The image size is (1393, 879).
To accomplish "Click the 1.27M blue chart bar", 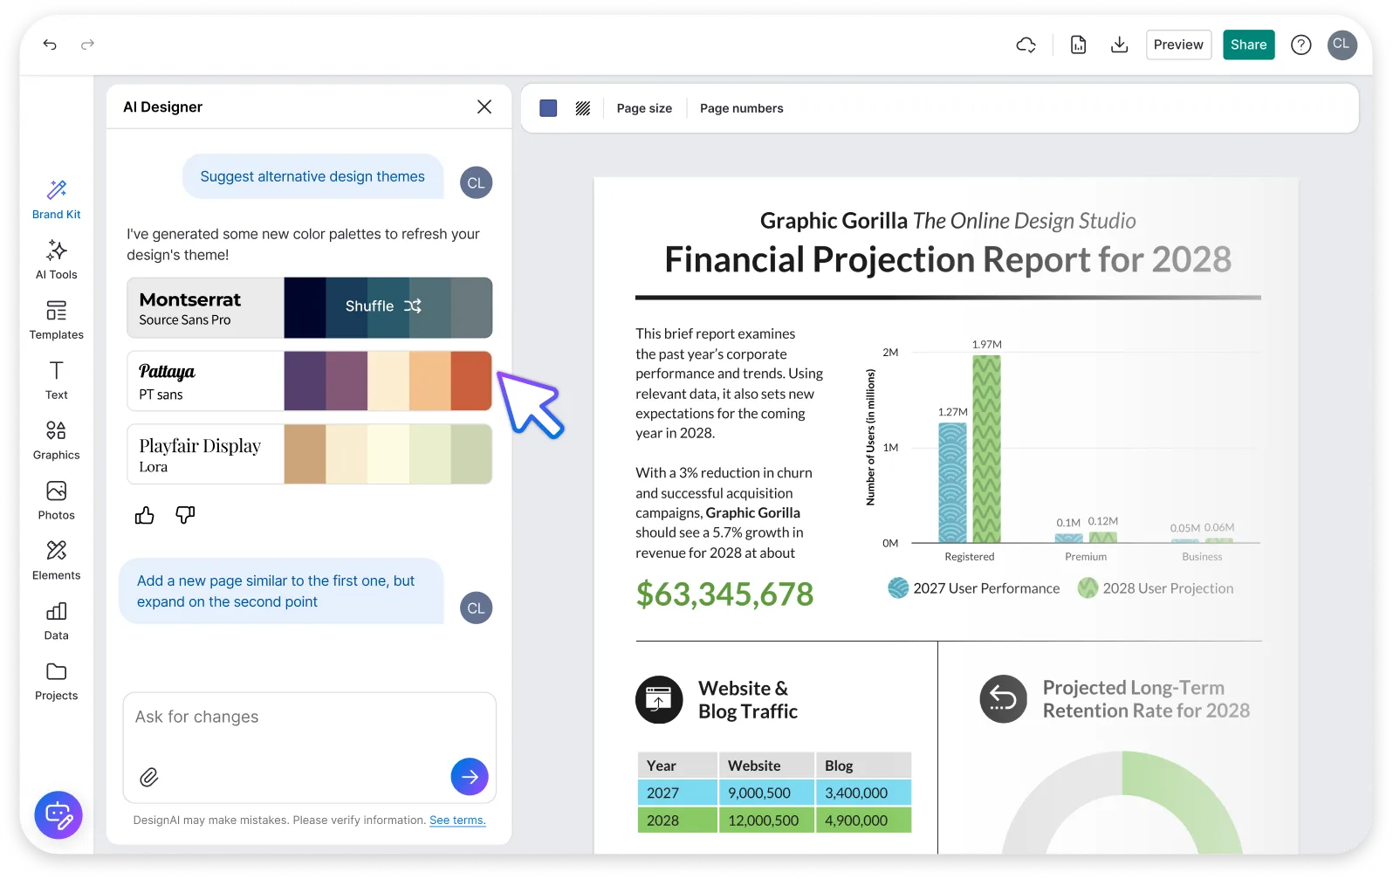I will pyautogui.click(x=952, y=483).
